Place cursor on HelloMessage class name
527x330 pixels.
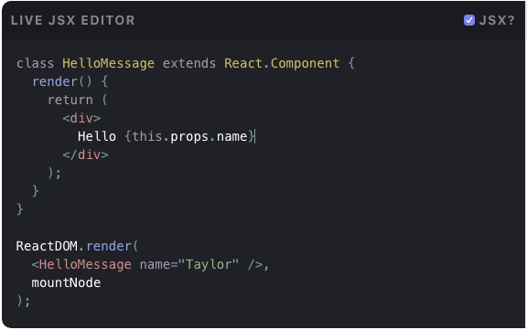coord(108,63)
